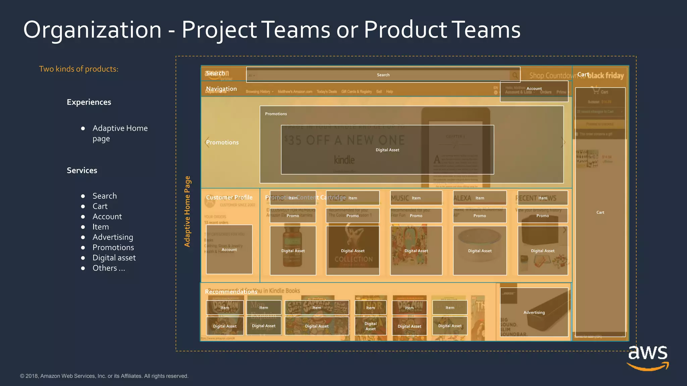687x386 pixels.
Task: Click the Bose soundbar Advertising box
Action: [534, 312]
